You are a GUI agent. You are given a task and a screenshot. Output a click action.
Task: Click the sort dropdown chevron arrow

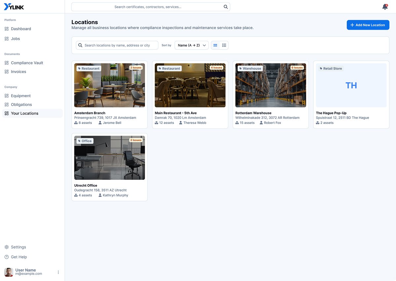(x=204, y=45)
